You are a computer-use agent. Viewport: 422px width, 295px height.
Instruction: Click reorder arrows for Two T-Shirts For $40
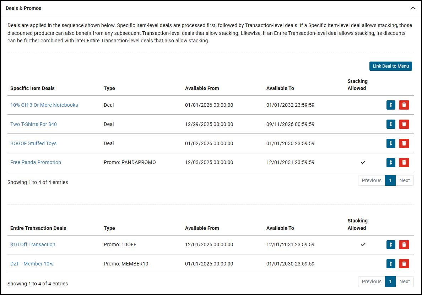point(391,124)
